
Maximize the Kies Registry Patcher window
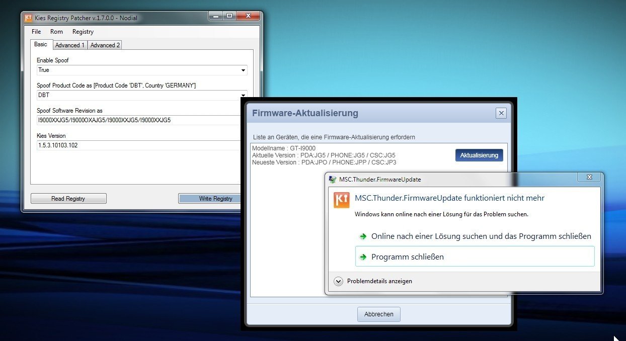pyautogui.click(x=229, y=16)
